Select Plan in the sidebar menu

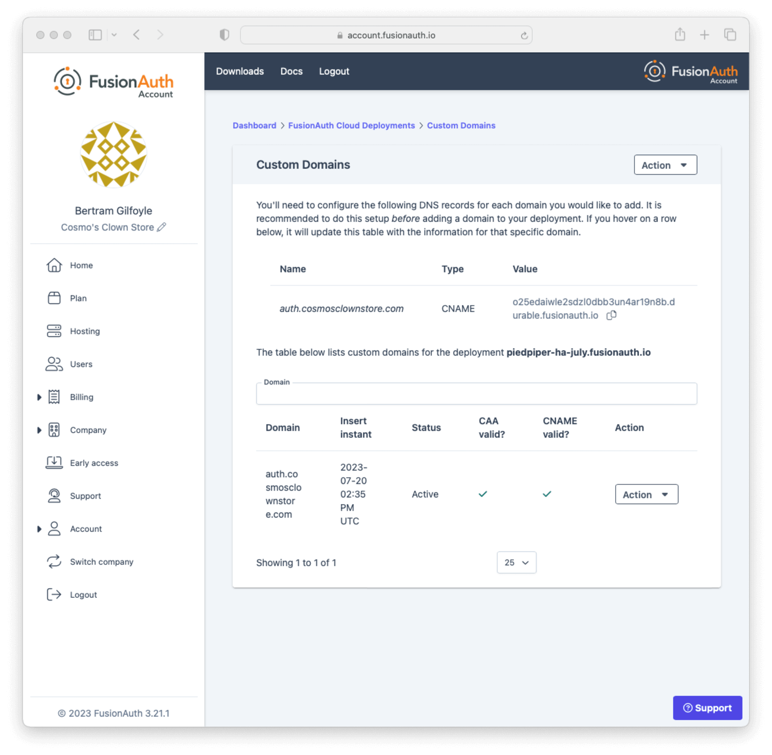coord(78,298)
